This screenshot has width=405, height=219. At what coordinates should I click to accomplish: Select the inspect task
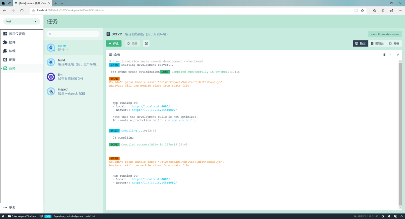(x=73, y=91)
